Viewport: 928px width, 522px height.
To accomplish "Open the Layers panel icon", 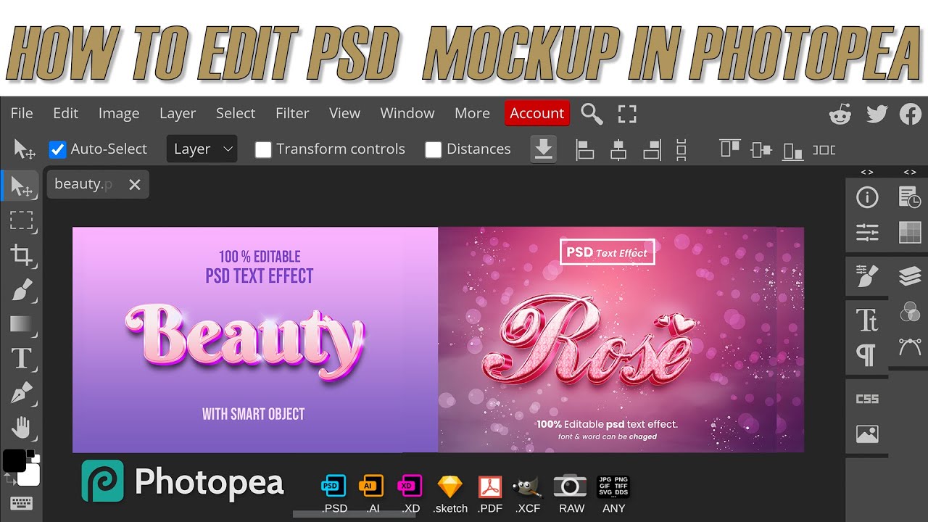I will [909, 275].
